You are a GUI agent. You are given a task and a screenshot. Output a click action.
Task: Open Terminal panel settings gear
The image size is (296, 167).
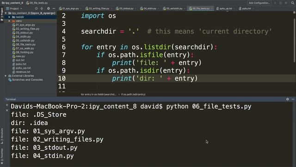click(288, 99)
